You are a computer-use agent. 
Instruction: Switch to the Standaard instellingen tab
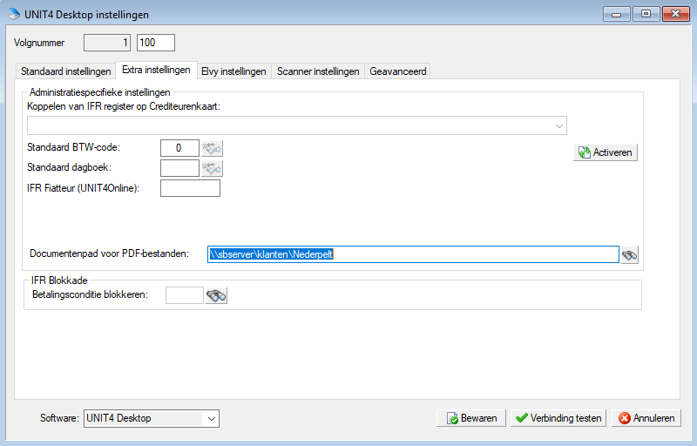pyautogui.click(x=66, y=71)
